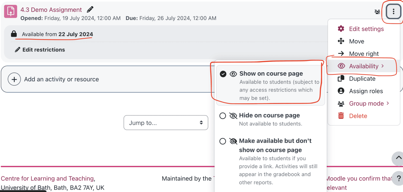Click the Move crosshair icon
Viewport: 403px width, 192px height.
click(341, 41)
